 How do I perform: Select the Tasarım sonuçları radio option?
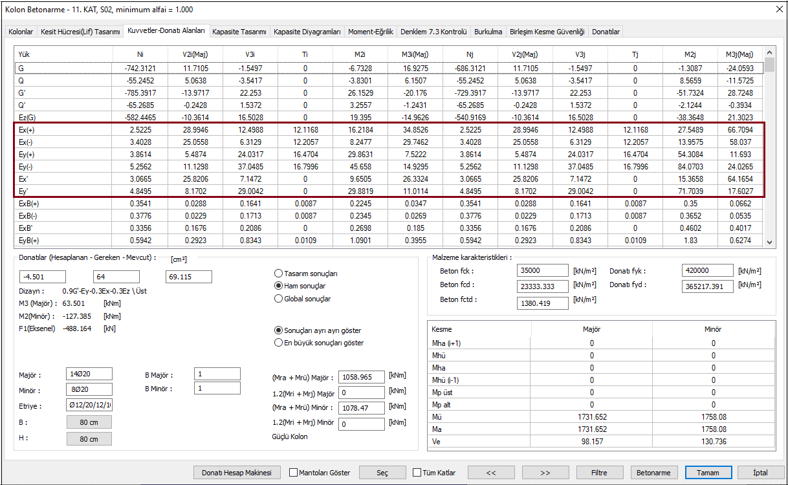(279, 274)
